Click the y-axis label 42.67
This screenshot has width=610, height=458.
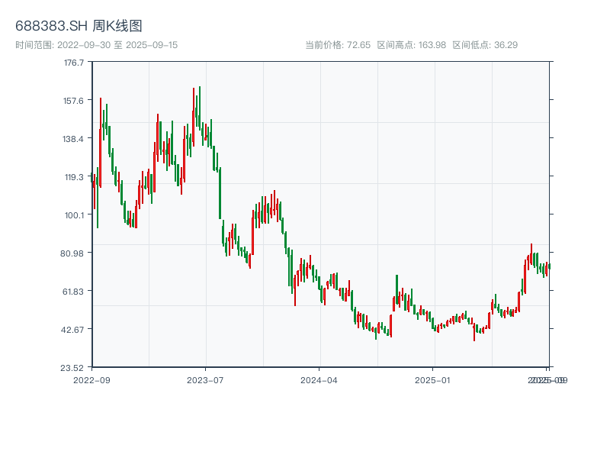[72, 330]
